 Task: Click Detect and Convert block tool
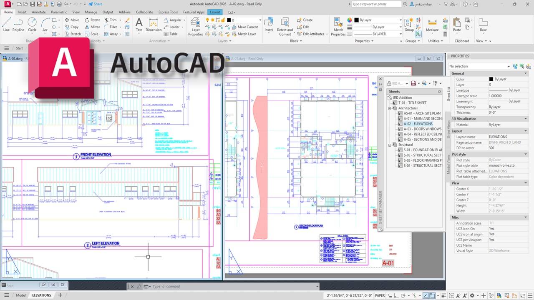pos(285,26)
